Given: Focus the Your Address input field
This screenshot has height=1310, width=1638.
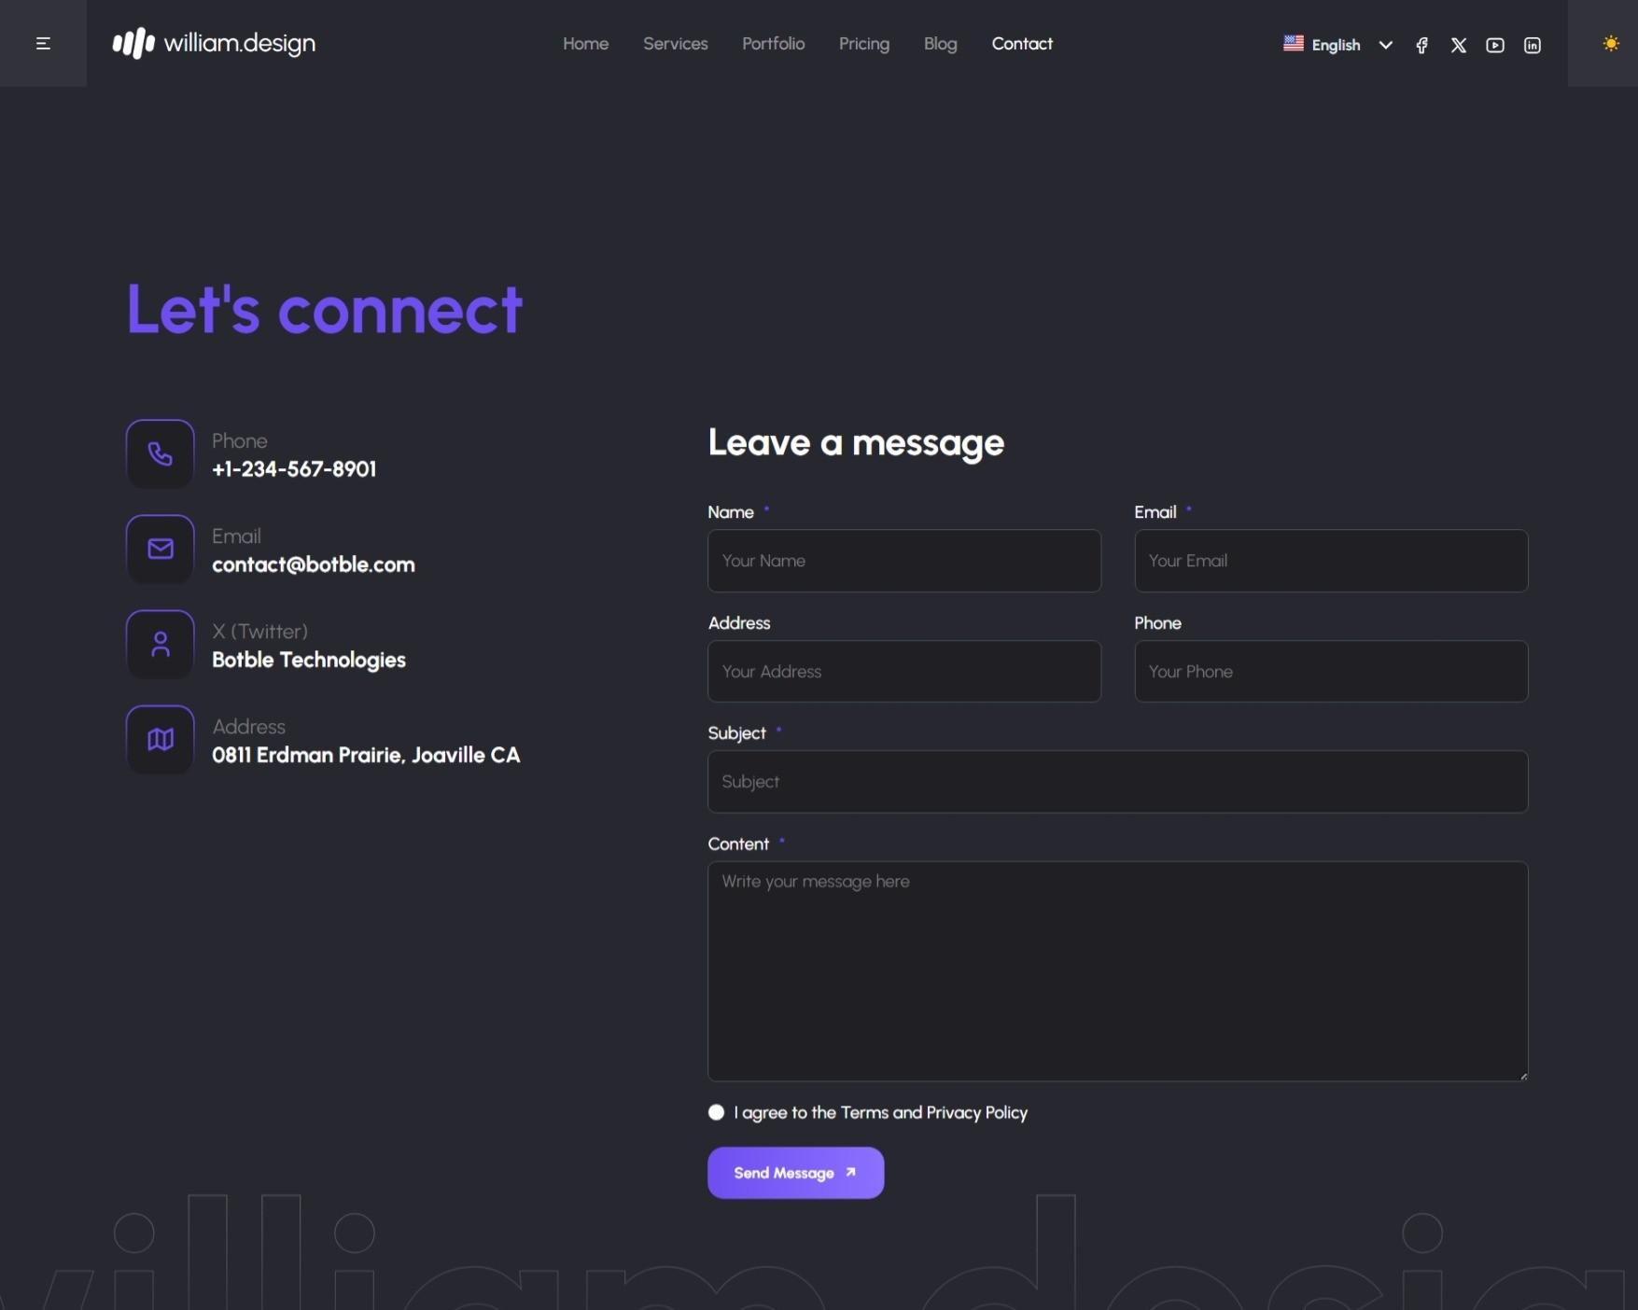Looking at the screenshot, I should [904, 671].
